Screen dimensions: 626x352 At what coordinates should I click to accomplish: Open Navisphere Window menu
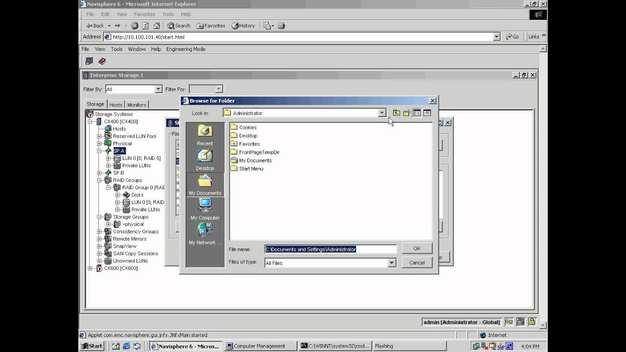pos(136,49)
